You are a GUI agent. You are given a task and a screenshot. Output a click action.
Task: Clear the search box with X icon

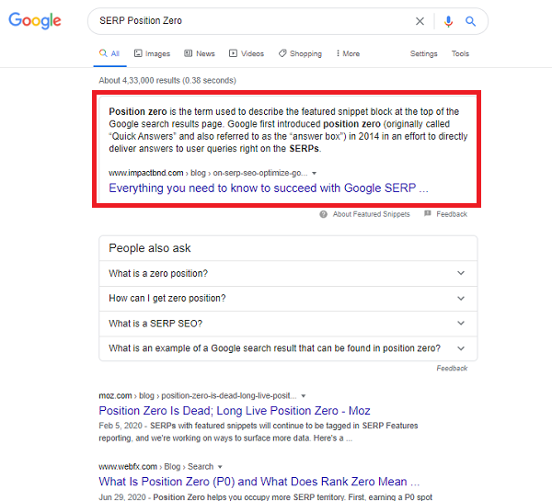click(x=420, y=21)
